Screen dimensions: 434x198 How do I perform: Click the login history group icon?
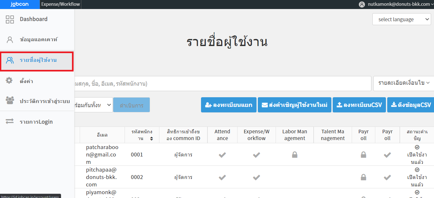pos(10,101)
